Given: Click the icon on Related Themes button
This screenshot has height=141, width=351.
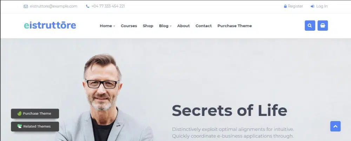Looking at the screenshot, I should (x=20, y=126).
